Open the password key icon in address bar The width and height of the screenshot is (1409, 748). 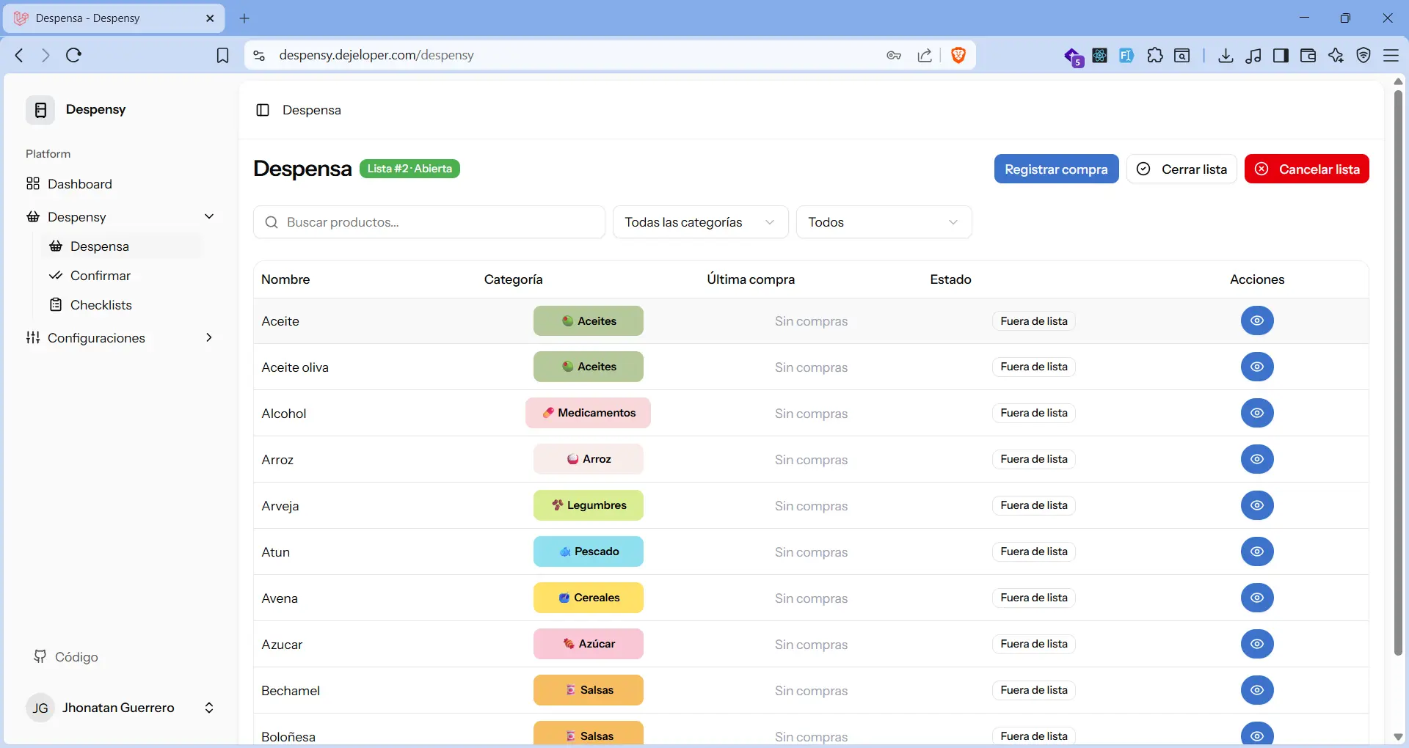(x=894, y=55)
